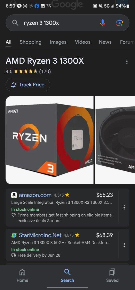Open the Ryzen 3 box product image
Screen dimensions: 135x290
(x=49, y=140)
